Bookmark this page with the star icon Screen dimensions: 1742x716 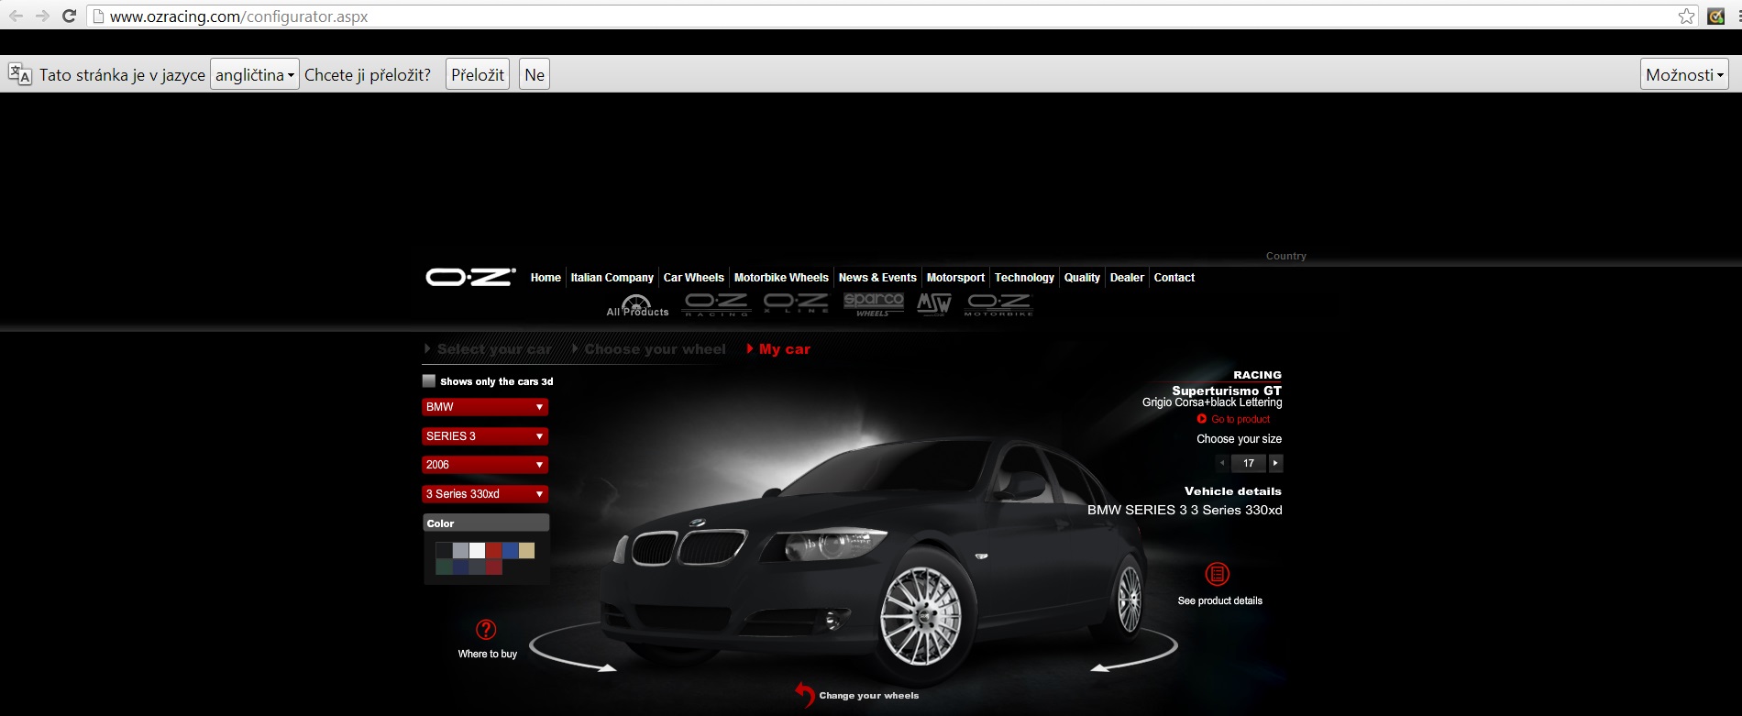point(1686,16)
